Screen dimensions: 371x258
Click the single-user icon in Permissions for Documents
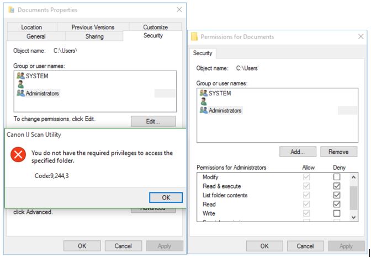coord(204,101)
